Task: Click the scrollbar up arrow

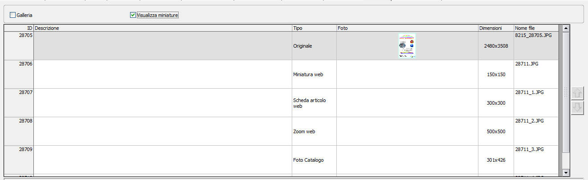Action: coord(566,28)
